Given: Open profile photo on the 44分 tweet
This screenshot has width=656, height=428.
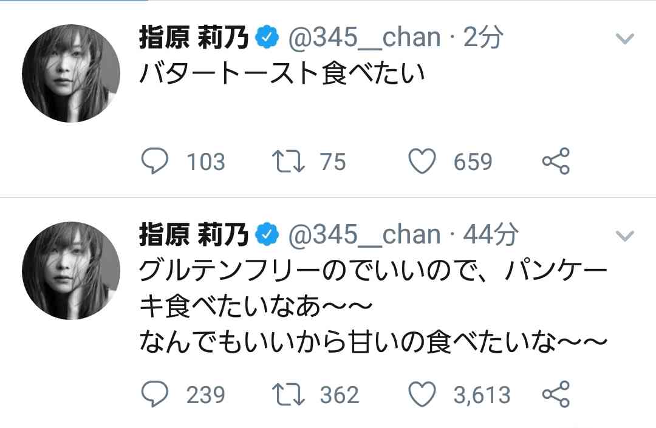Looking at the screenshot, I should point(71,271).
